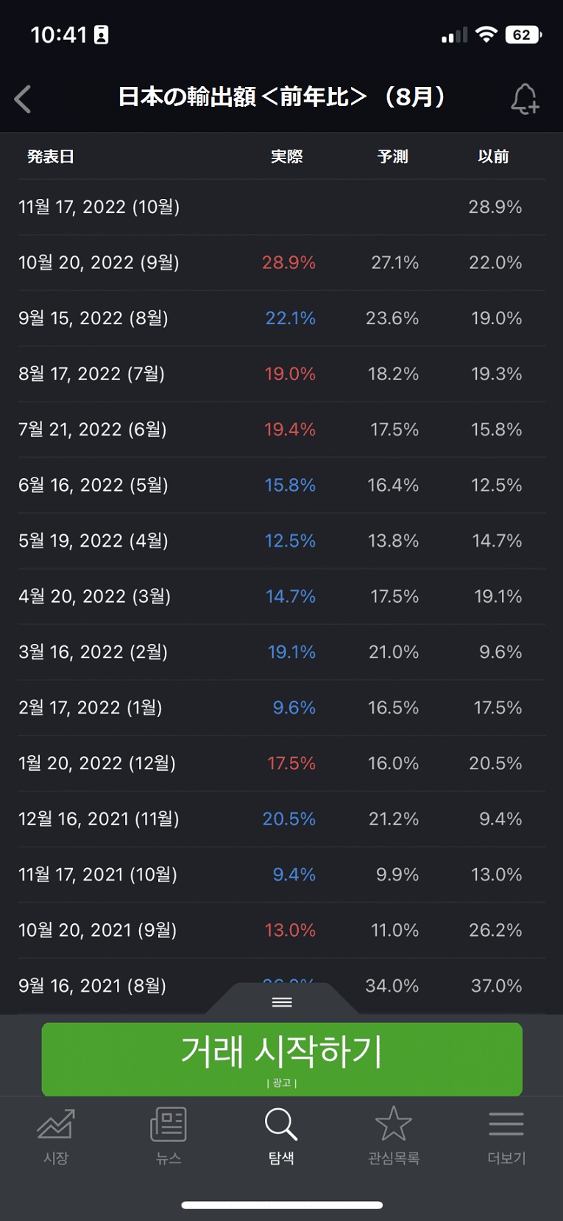Select the 10월 20, 2022 (9월) row
Viewport: 563px width, 1221px height.
click(99, 263)
